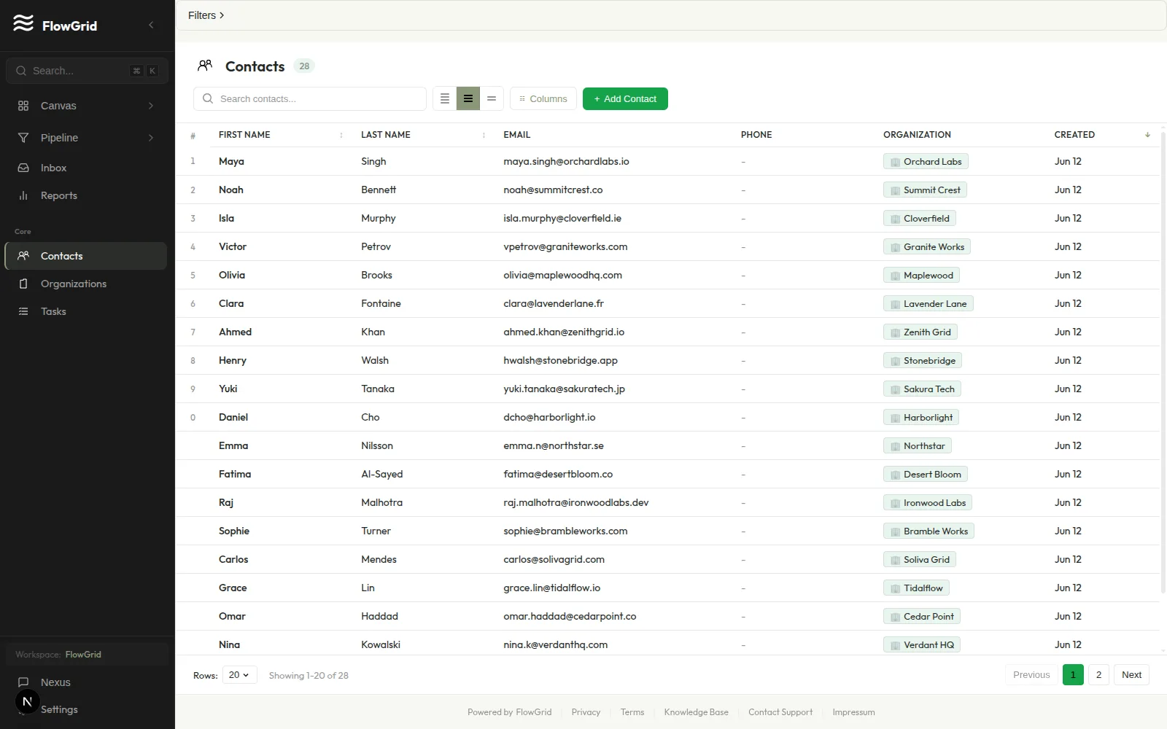Click page 1 button

[x=1073, y=675]
